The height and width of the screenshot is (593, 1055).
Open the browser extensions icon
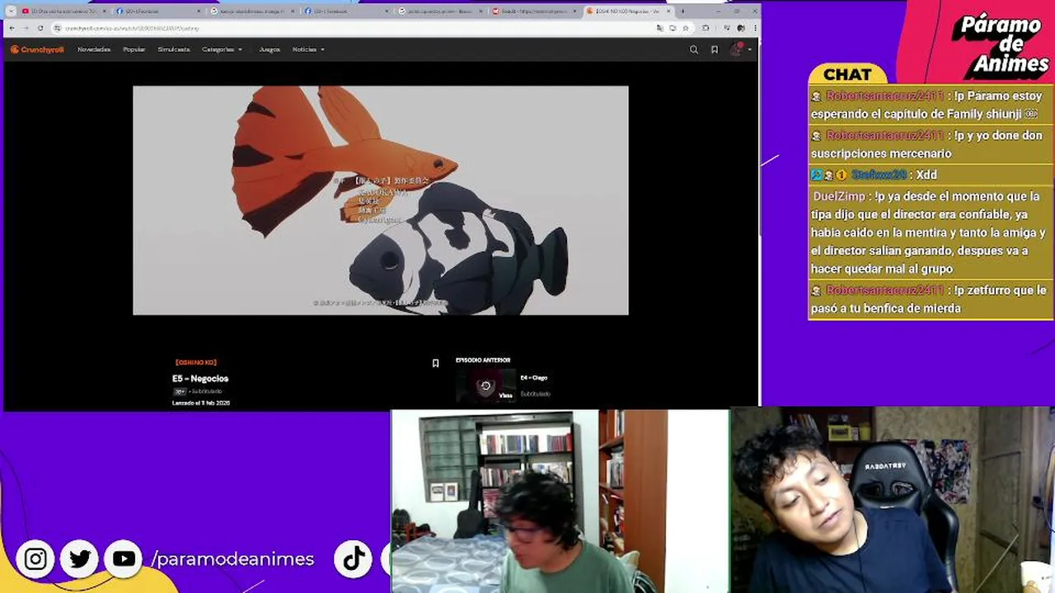click(706, 28)
